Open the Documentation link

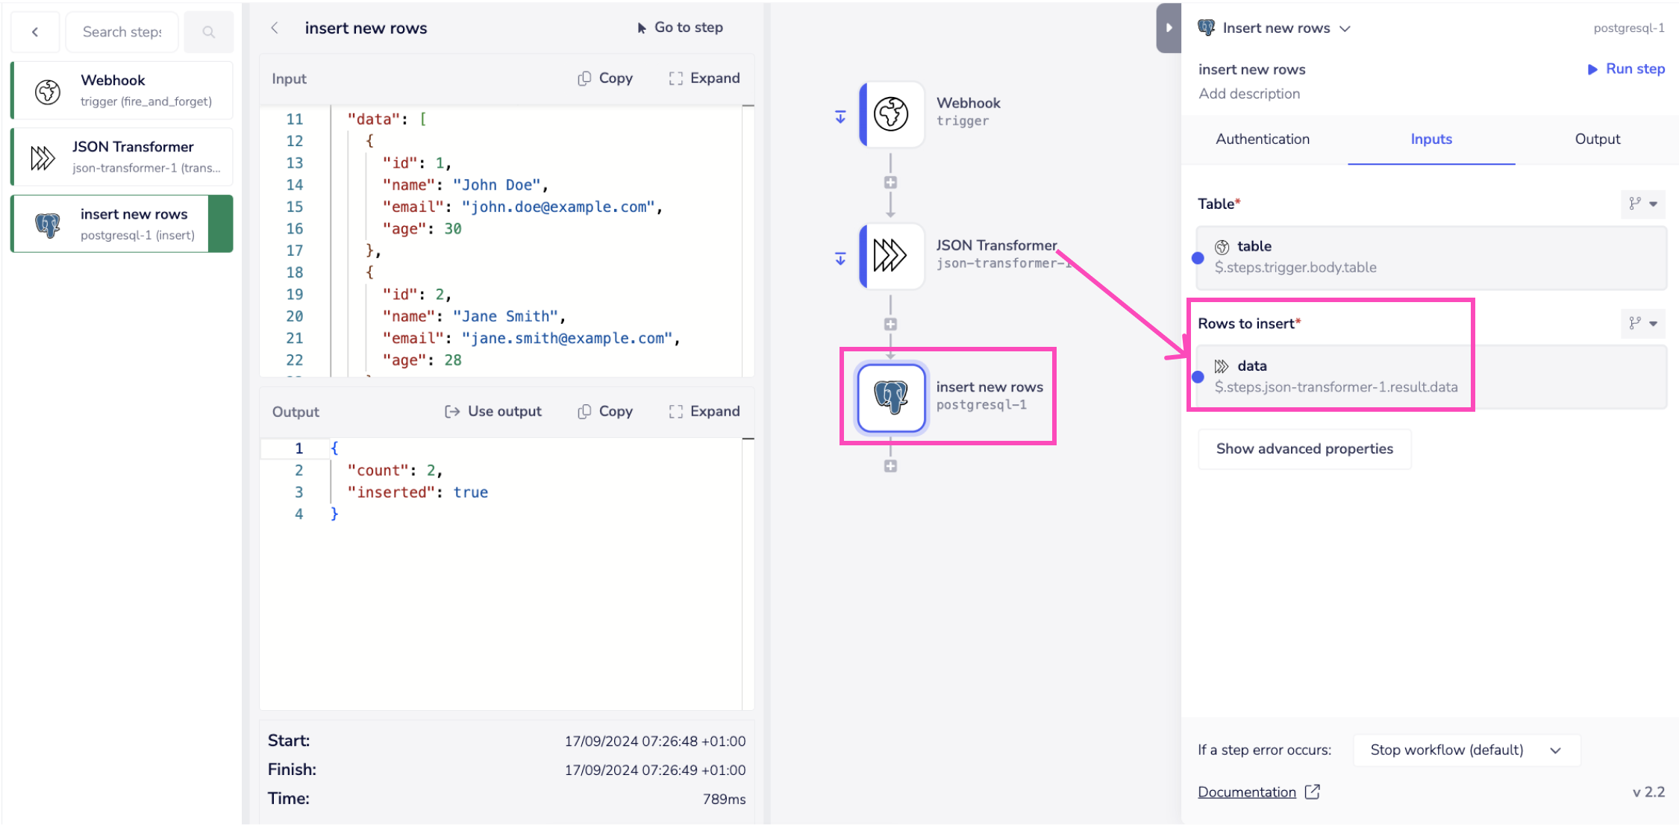point(1247,791)
